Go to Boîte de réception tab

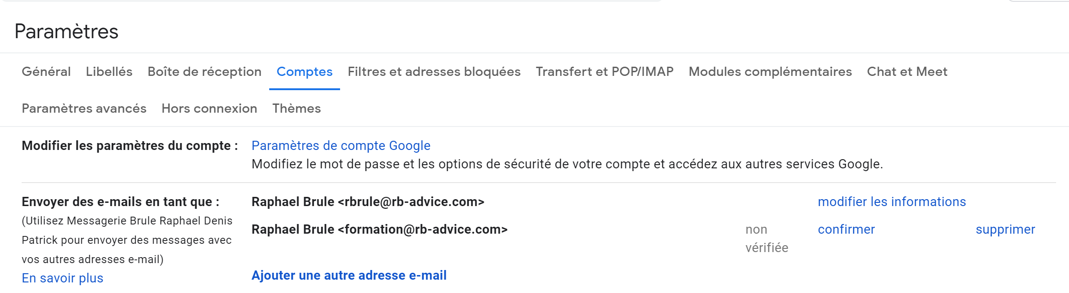(204, 72)
